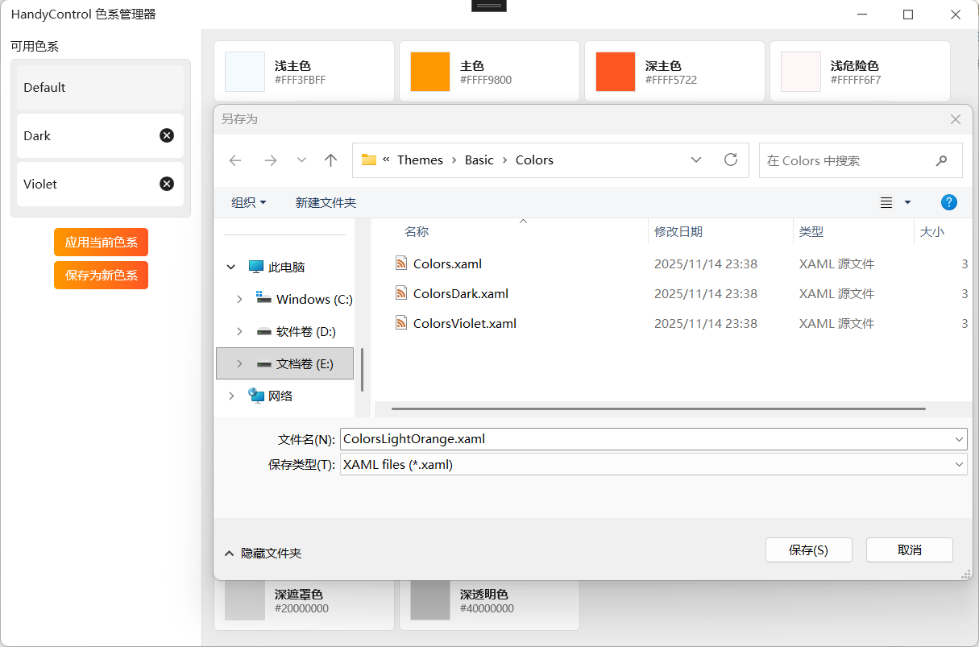Remove the Violet color scheme

tap(167, 184)
